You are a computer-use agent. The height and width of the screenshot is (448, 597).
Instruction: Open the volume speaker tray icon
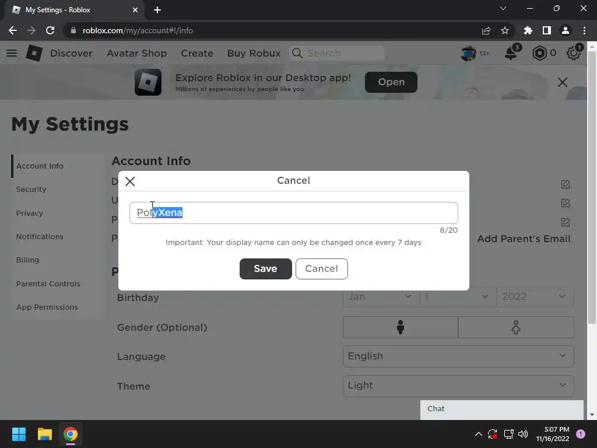(x=523, y=434)
